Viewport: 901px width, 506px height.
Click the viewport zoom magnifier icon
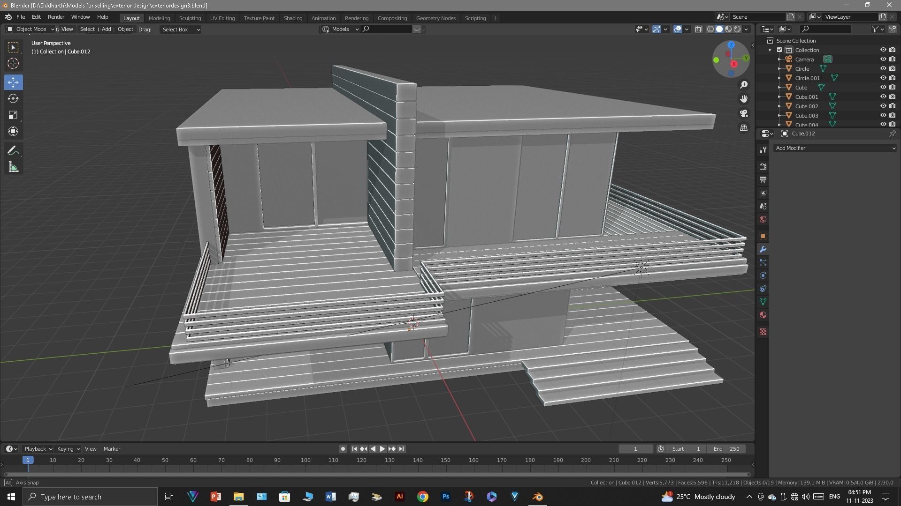click(744, 85)
